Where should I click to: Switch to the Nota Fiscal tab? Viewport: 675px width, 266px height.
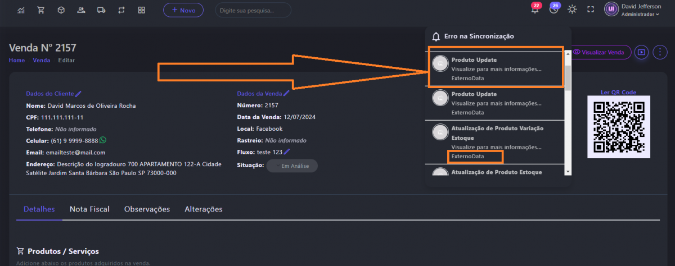coord(89,209)
